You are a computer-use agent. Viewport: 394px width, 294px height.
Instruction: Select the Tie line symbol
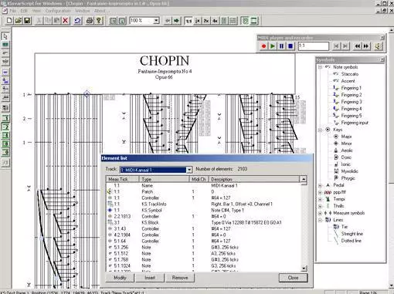click(x=345, y=227)
